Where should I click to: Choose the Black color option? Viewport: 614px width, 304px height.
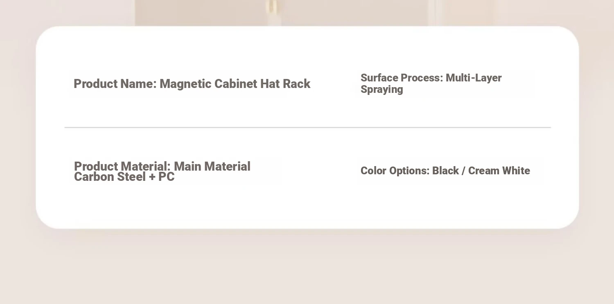tap(445, 171)
